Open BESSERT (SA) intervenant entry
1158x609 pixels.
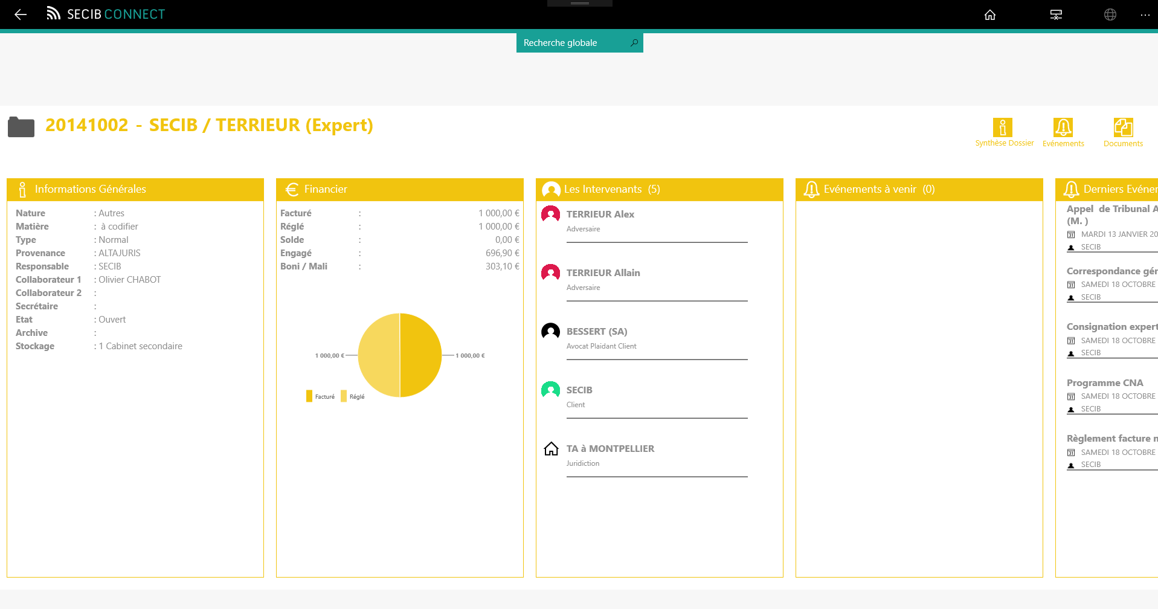point(644,341)
